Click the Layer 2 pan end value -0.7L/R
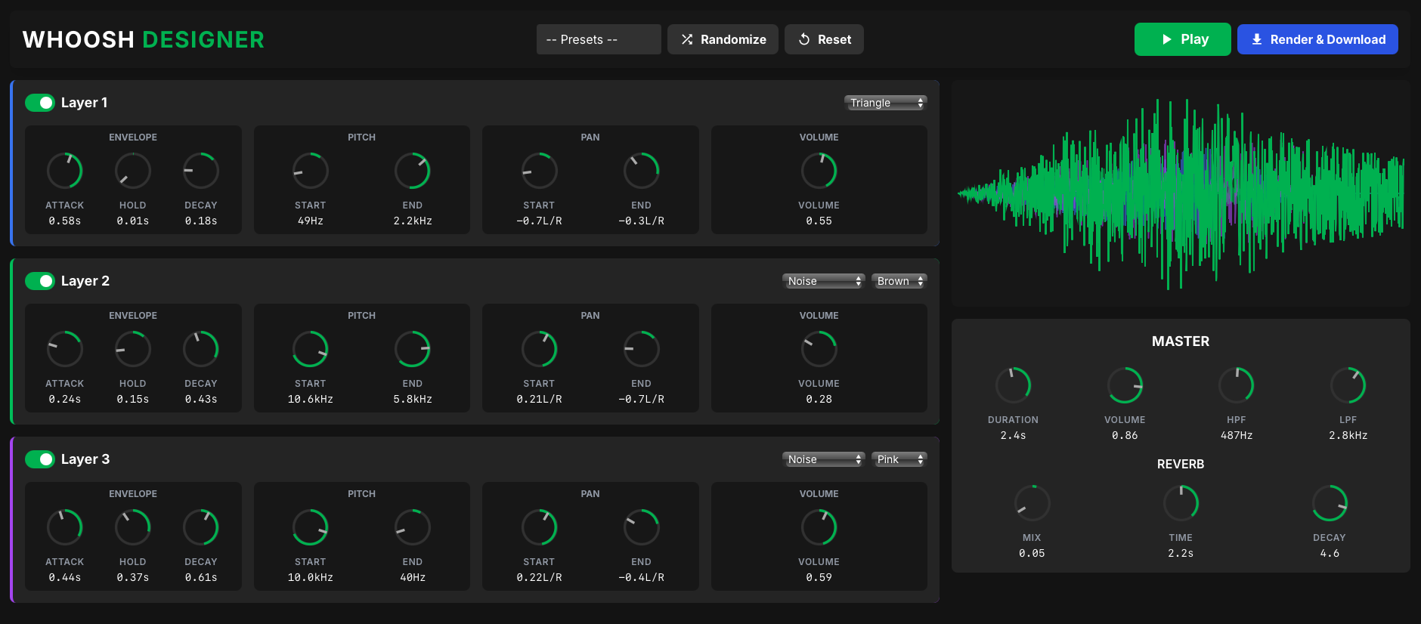 point(642,400)
